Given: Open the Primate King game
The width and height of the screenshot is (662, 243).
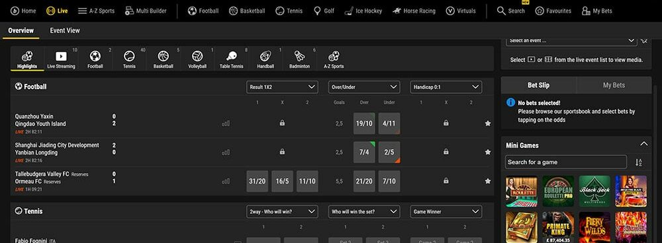Looking at the screenshot, I should 558,227.
